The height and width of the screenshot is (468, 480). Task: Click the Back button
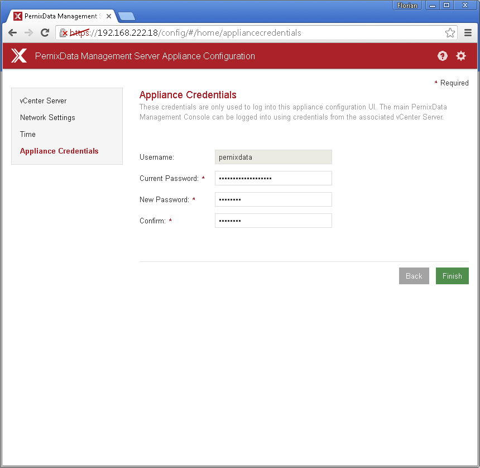[x=414, y=276]
